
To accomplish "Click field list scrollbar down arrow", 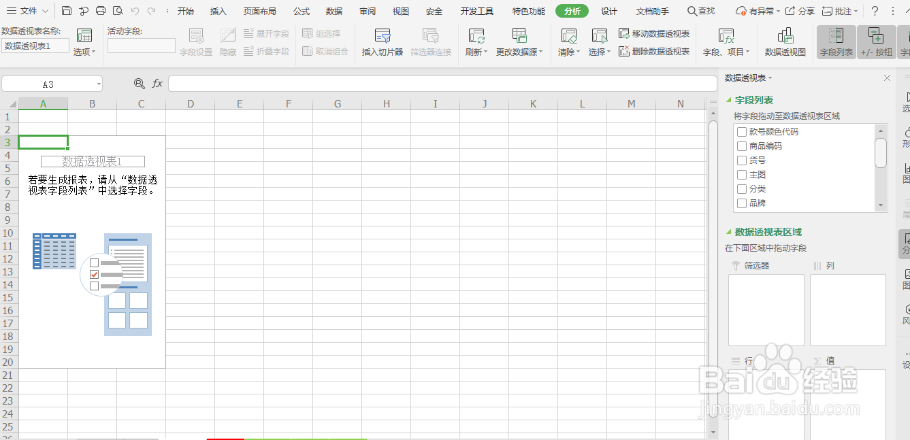I will click(x=881, y=205).
